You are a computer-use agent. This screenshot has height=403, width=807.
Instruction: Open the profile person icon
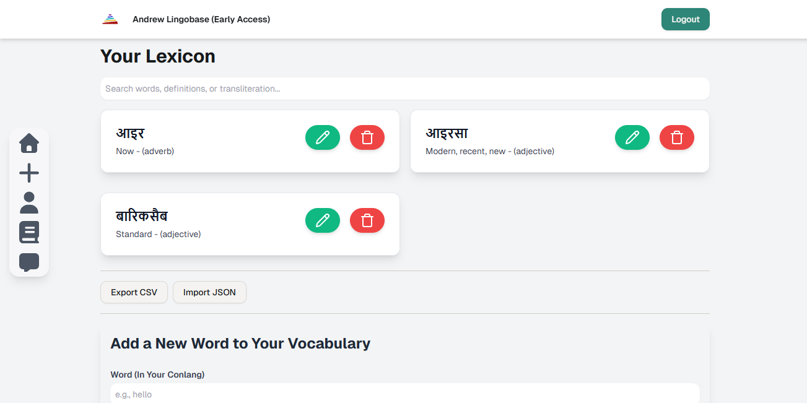tap(29, 203)
